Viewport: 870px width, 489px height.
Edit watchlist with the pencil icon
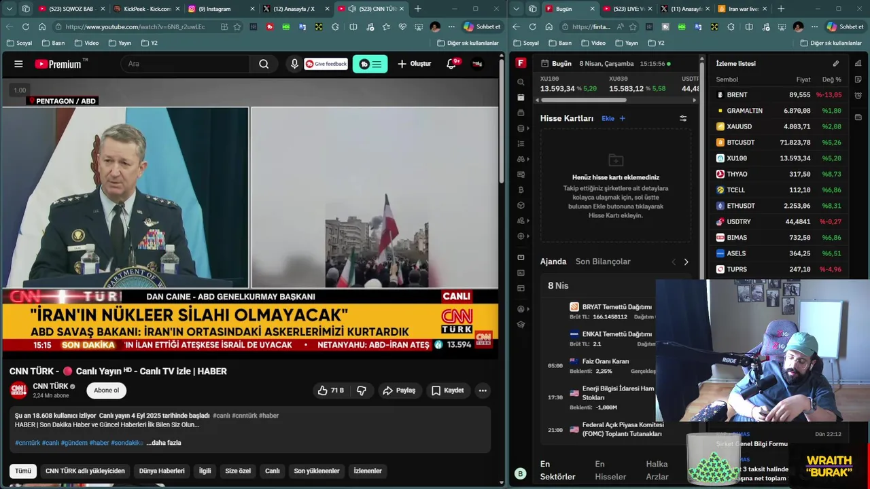click(x=836, y=63)
